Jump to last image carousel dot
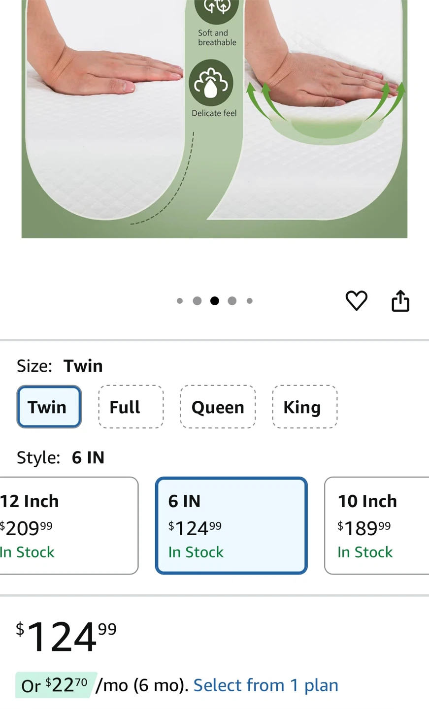The height and width of the screenshot is (709, 429). [250, 301]
